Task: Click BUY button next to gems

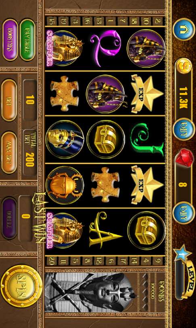Action: pos(184,213)
